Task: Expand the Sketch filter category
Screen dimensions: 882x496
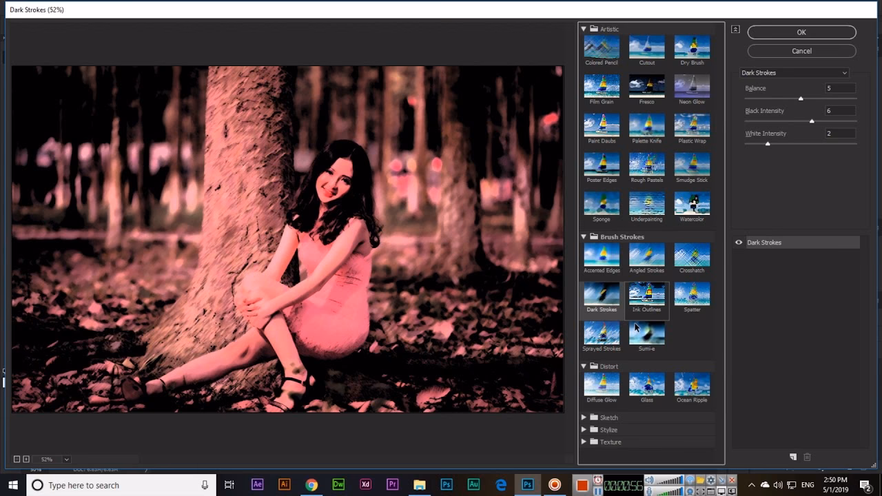Action: pyautogui.click(x=583, y=417)
